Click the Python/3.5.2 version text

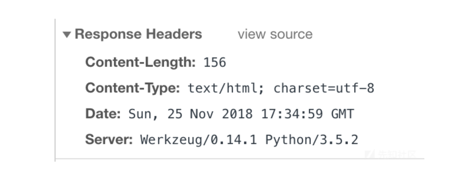click(x=312, y=140)
